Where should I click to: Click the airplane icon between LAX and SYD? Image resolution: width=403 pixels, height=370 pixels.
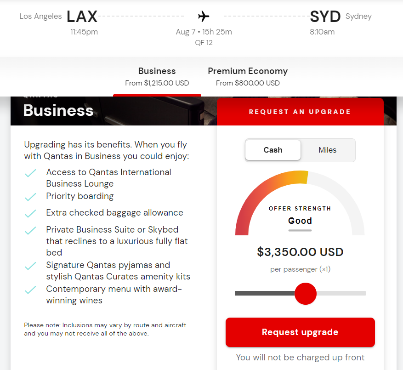click(204, 16)
